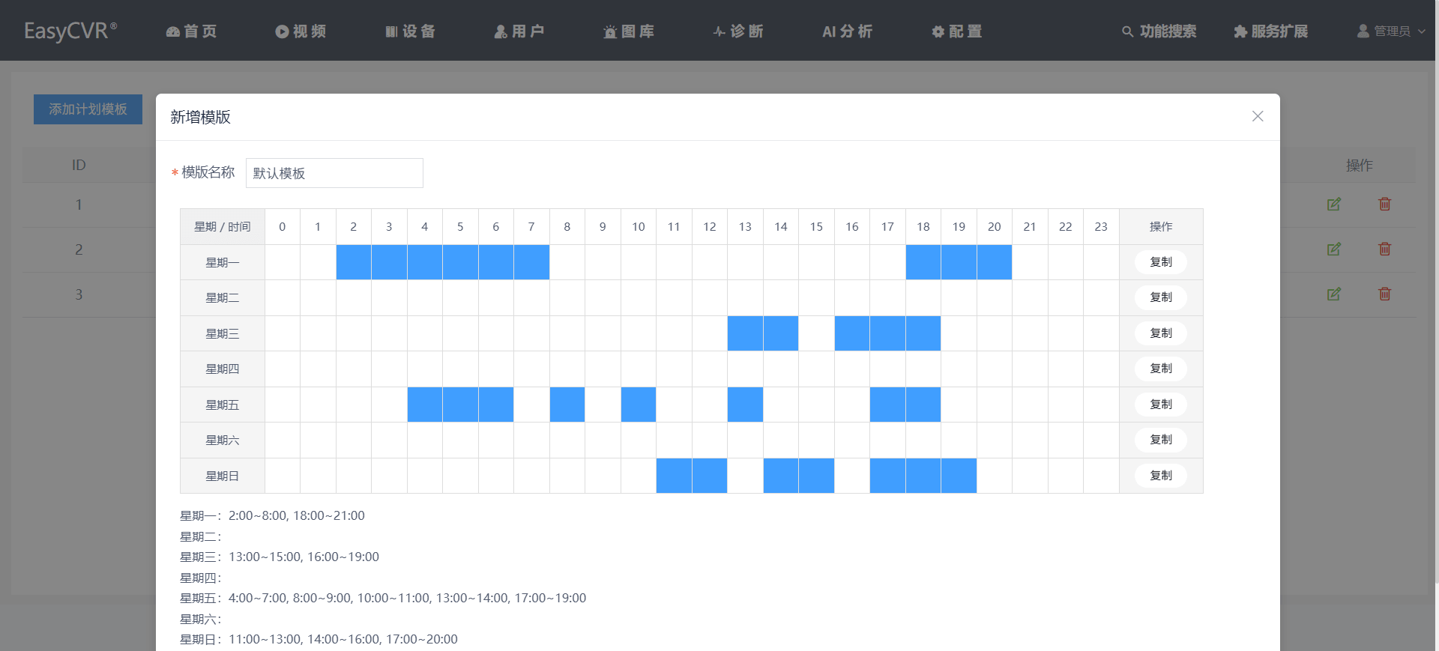Click 复制 button for 星期三 row
The image size is (1439, 651).
[x=1160, y=333]
